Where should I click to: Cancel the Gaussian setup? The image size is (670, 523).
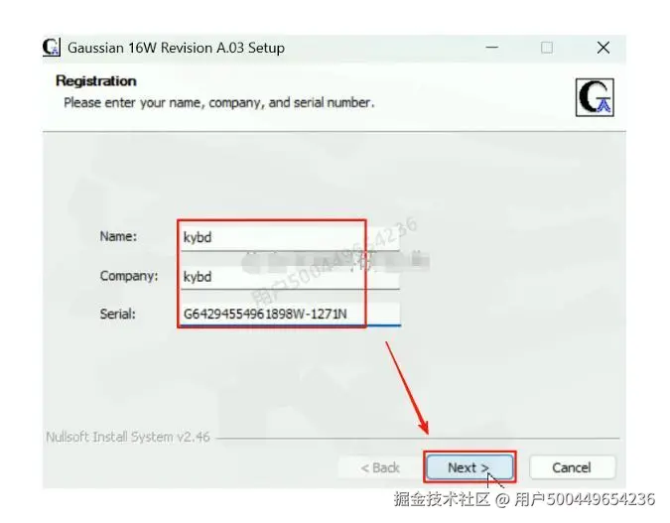point(572,467)
